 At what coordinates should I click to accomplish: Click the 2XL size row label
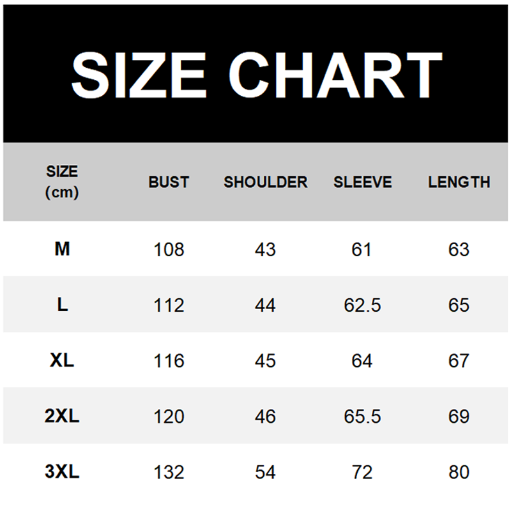click(x=62, y=416)
